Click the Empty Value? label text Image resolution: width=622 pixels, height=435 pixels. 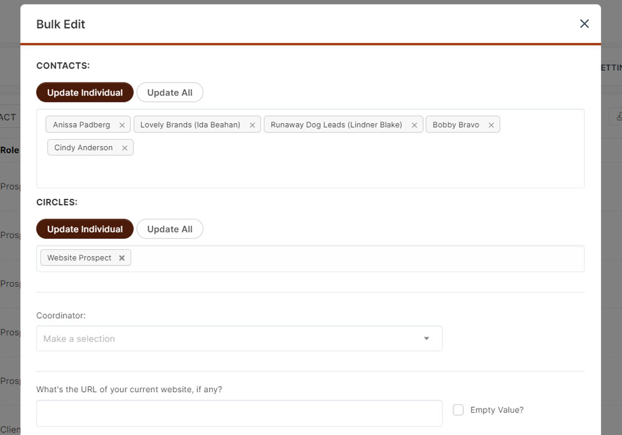(497, 410)
